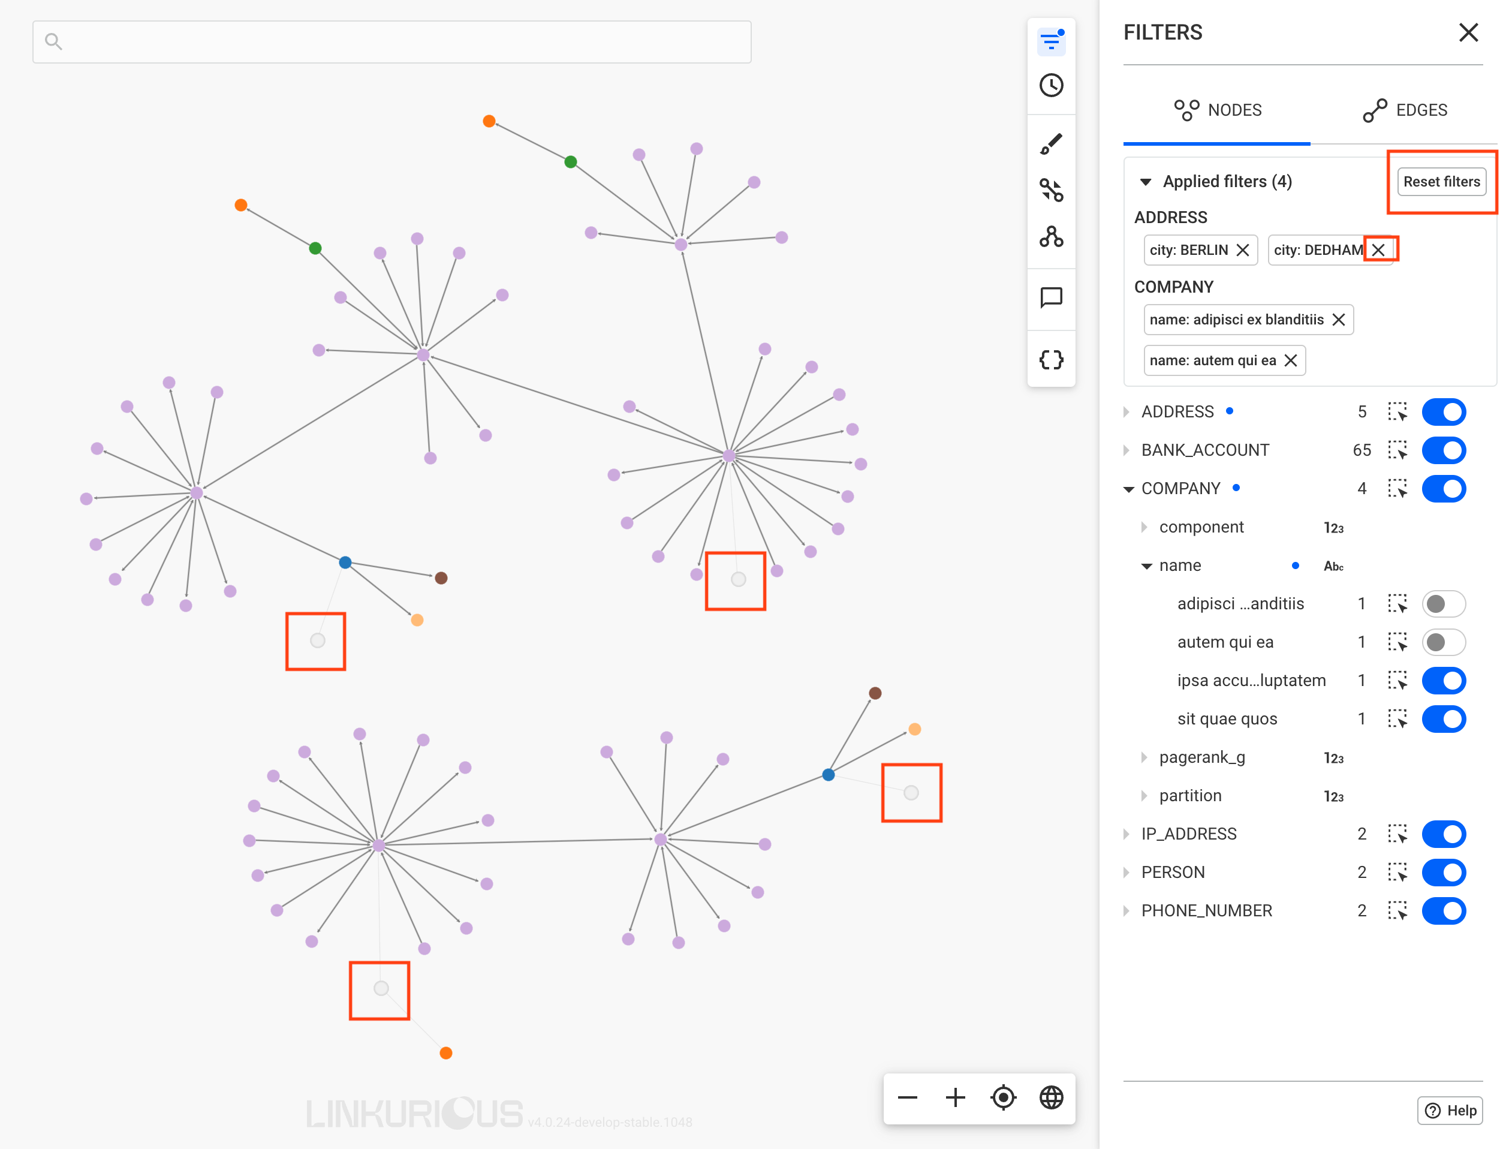This screenshot has width=1506, height=1149.
Task: Open the layout hierarchy tool icon
Action: click(x=1051, y=237)
